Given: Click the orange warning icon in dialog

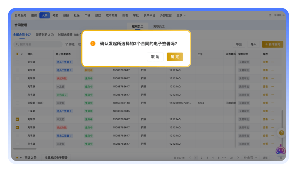Looking at the screenshot, I should click(93, 44).
